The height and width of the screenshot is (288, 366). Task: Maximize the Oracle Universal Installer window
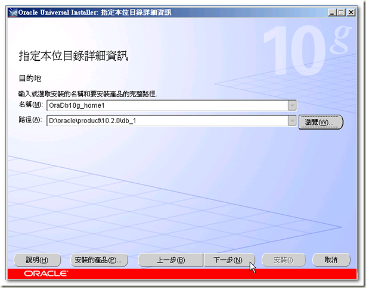(x=341, y=12)
